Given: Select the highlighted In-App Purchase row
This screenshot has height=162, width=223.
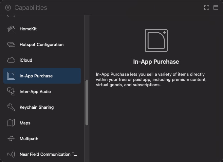Looking at the screenshot, I should [x=42, y=76].
